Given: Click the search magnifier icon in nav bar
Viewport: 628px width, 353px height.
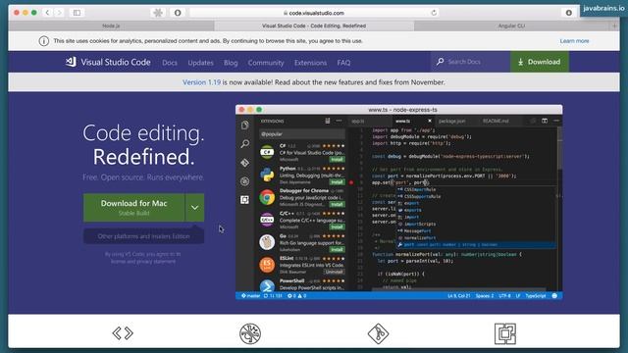Looking at the screenshot, I should [440, 62].
